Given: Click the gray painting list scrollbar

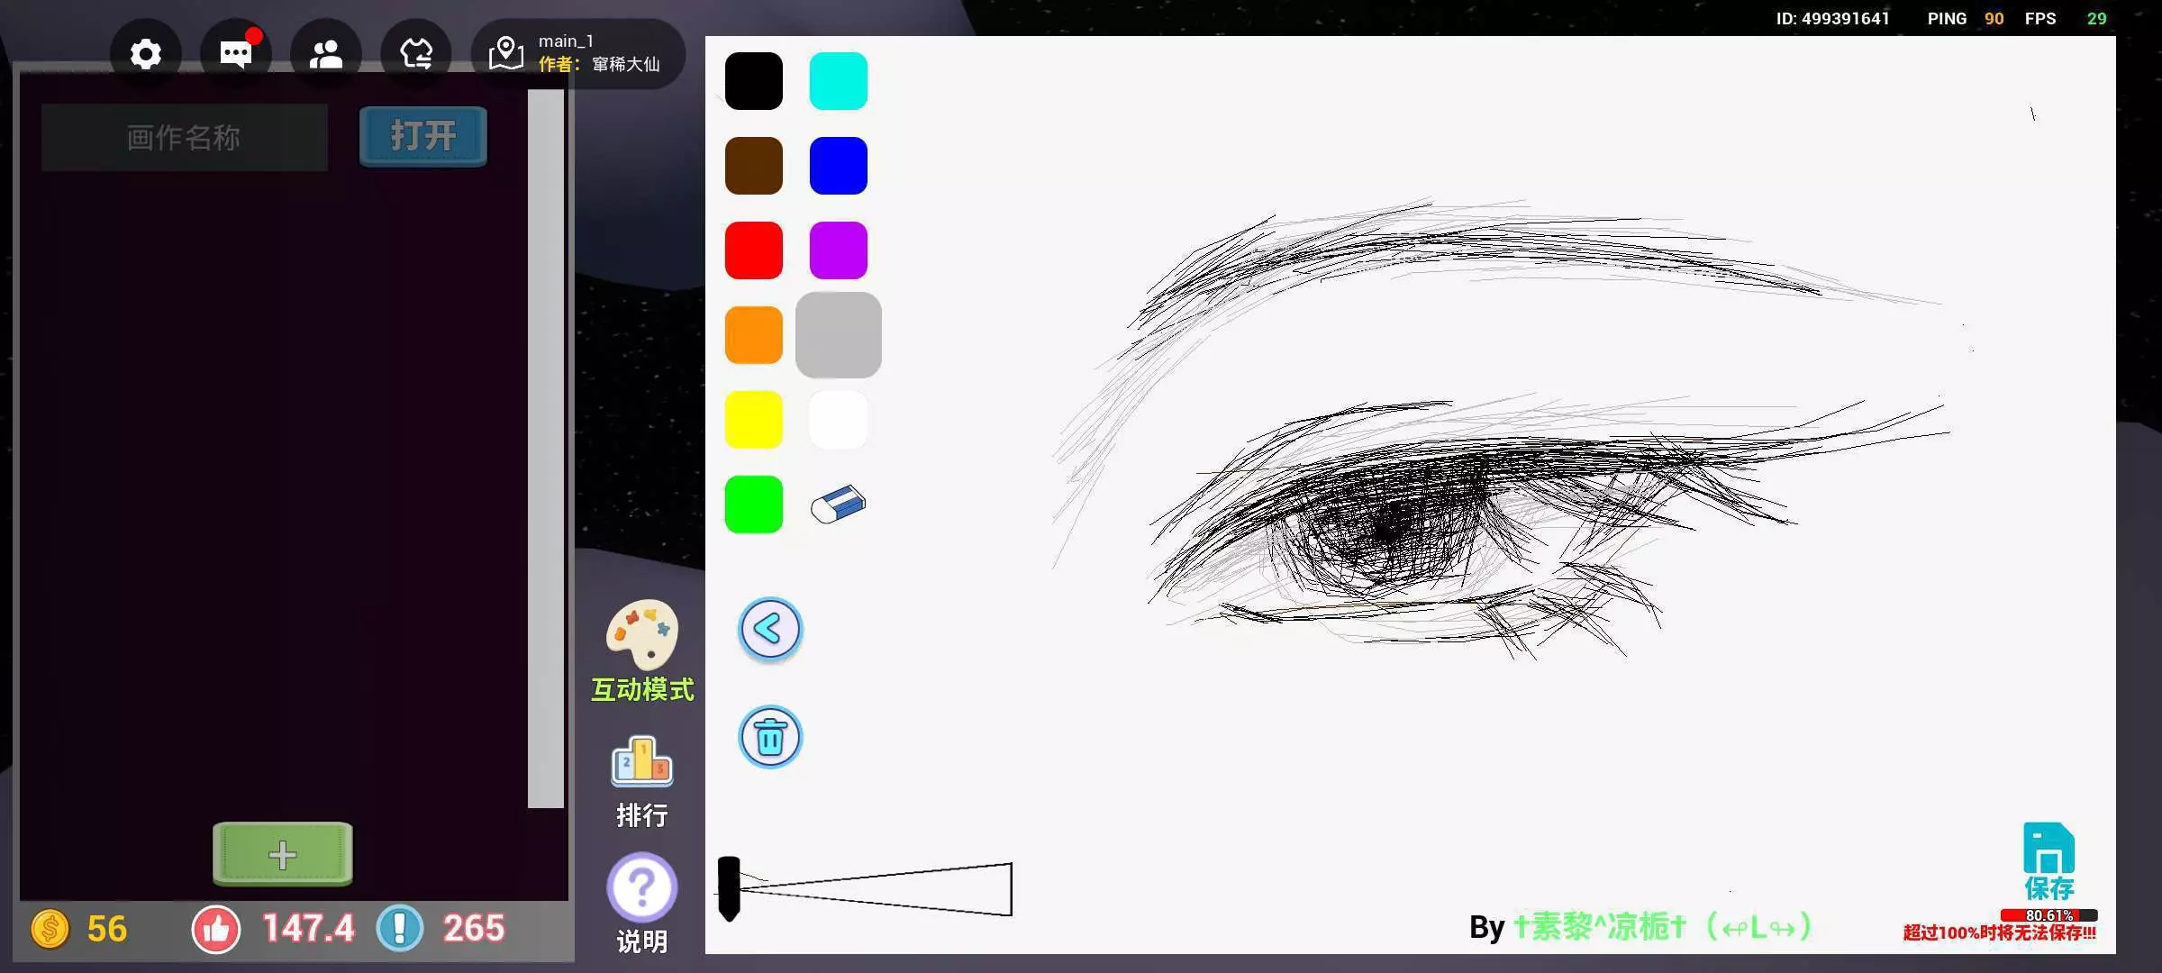Looking at the screenshot, I should tap(546, 449).
